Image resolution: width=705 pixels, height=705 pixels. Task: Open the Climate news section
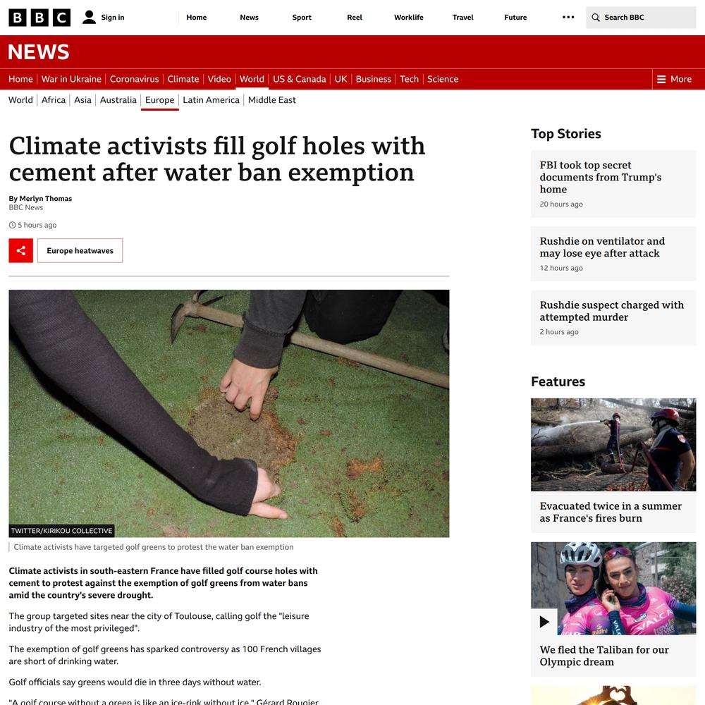coord(183,79)
